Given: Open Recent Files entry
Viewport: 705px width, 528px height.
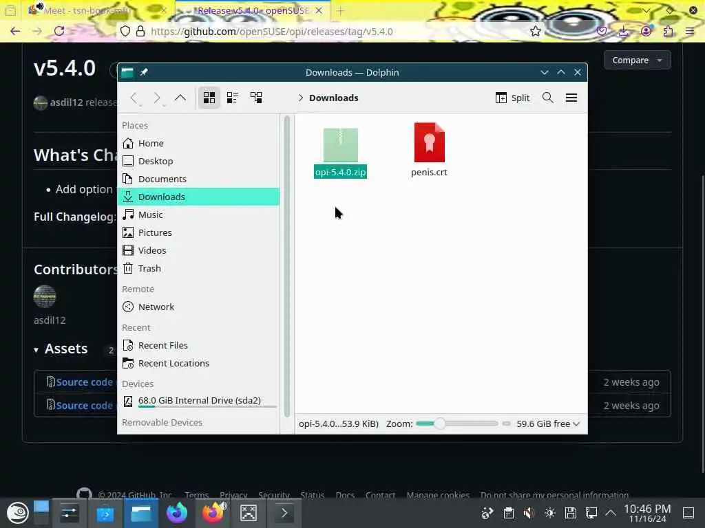Looking at the screenshot, I should pos(198,345).
